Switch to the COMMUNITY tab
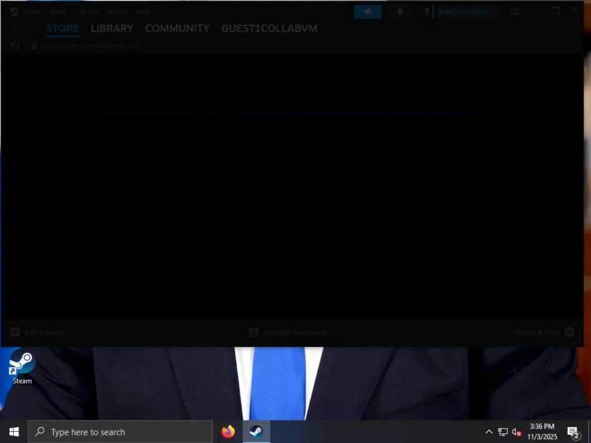The image size is (591, 443). click(177, 29)
